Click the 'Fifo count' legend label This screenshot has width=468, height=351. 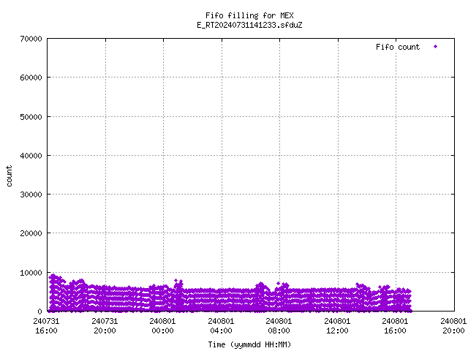(x=398, y=47)
